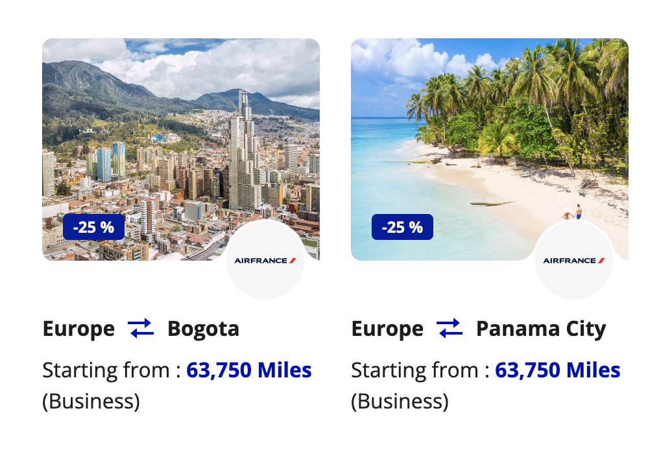Screen dimensions: 672x450
Task: Click the round-trip arrows icon beside Bogota
Action: coord(141,328)
